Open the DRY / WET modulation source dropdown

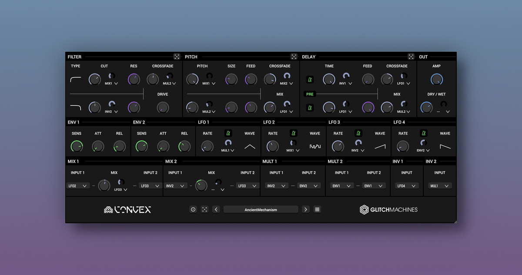[x=443, y=111]
